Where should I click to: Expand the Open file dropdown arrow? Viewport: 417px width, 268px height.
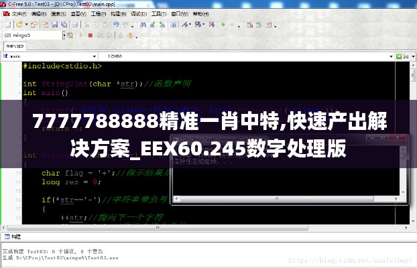pyautogui.click(x=26, y=25)
